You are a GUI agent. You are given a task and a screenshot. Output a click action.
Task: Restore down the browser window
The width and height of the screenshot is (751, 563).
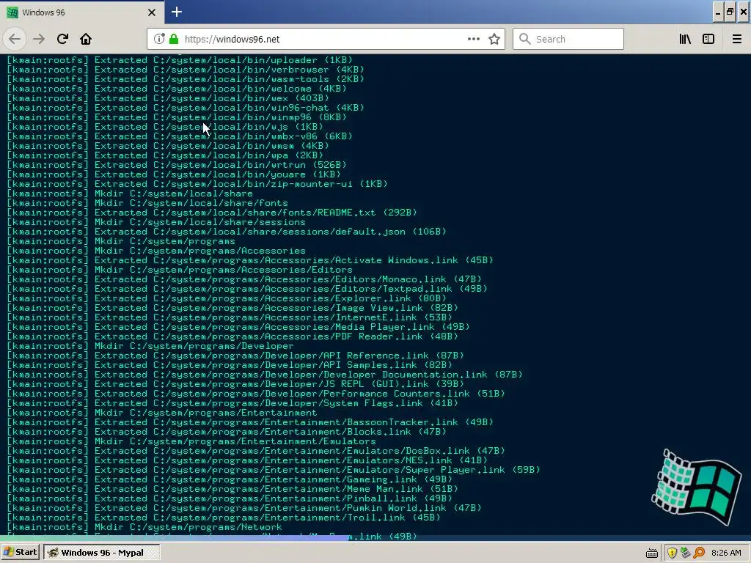coord(730,12)
